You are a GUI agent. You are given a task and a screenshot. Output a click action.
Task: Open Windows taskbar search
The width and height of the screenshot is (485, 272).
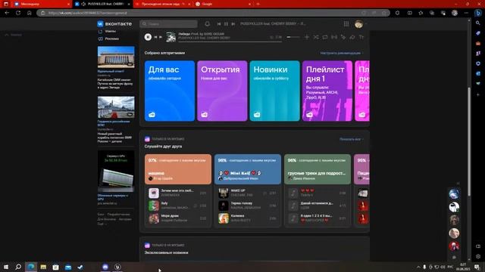(18, 267)
